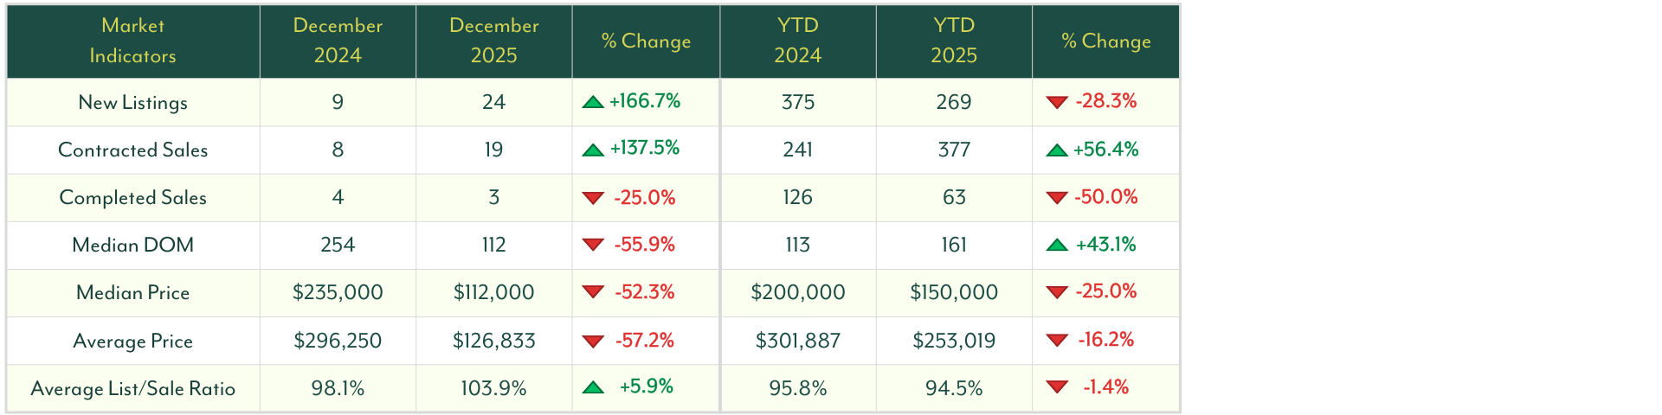
Task: Click the red down arrow beside -28.3%
Action: tap(1056, 102)
